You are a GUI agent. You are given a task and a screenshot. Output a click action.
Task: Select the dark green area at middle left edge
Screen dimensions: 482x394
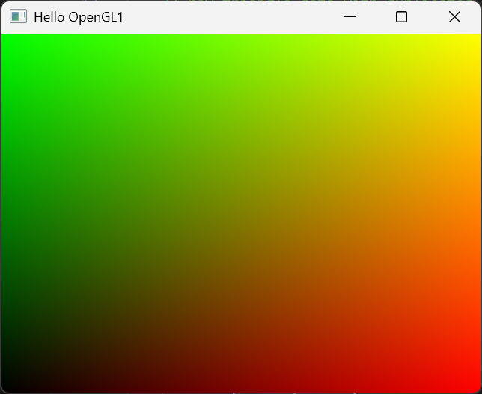click(6, 213)
